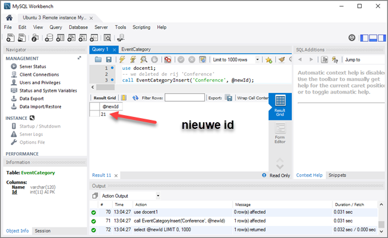Beautify the SQL with broom icon

click(x=281, y=60)
